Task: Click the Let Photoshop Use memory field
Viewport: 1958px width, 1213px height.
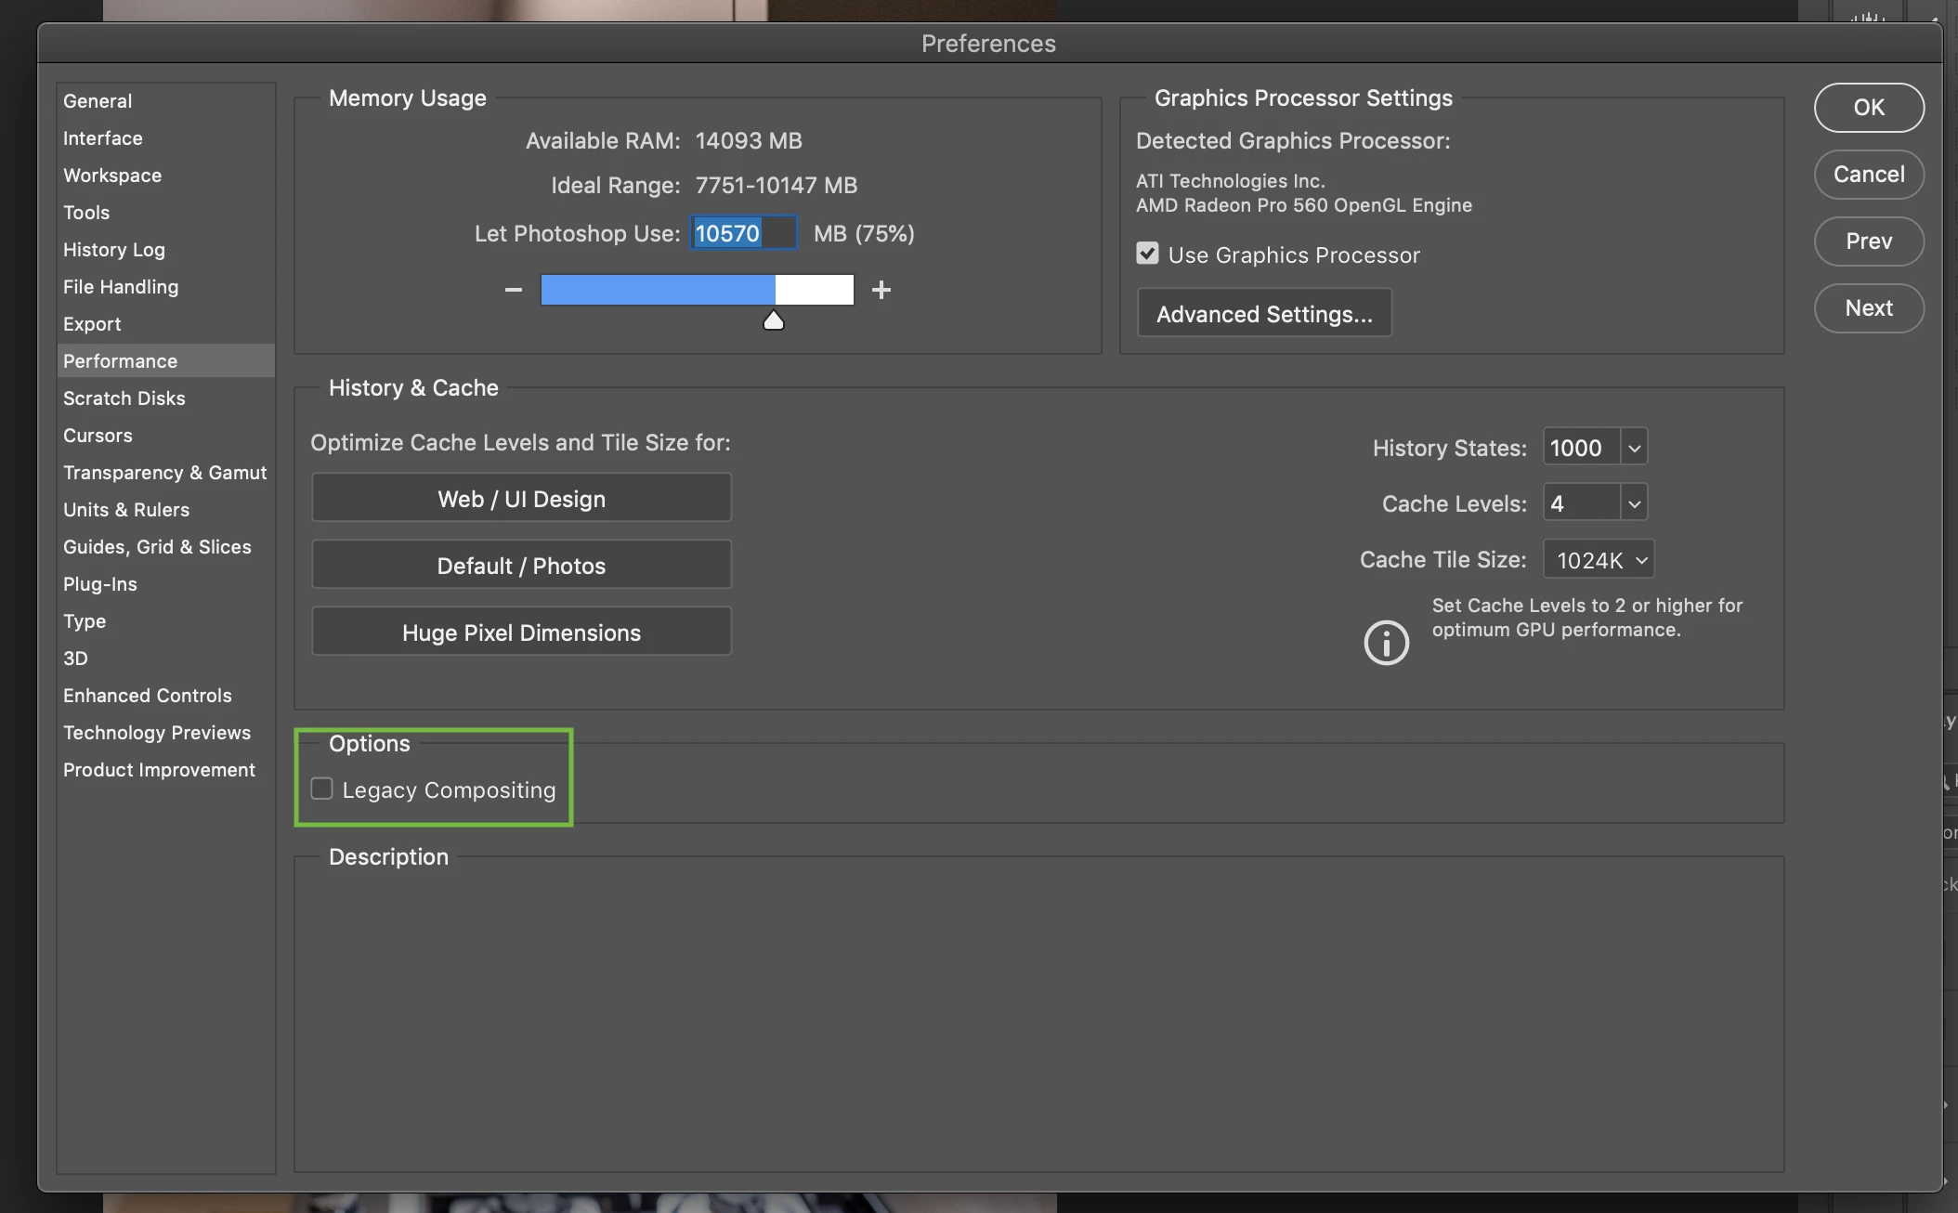Action: 742,233
